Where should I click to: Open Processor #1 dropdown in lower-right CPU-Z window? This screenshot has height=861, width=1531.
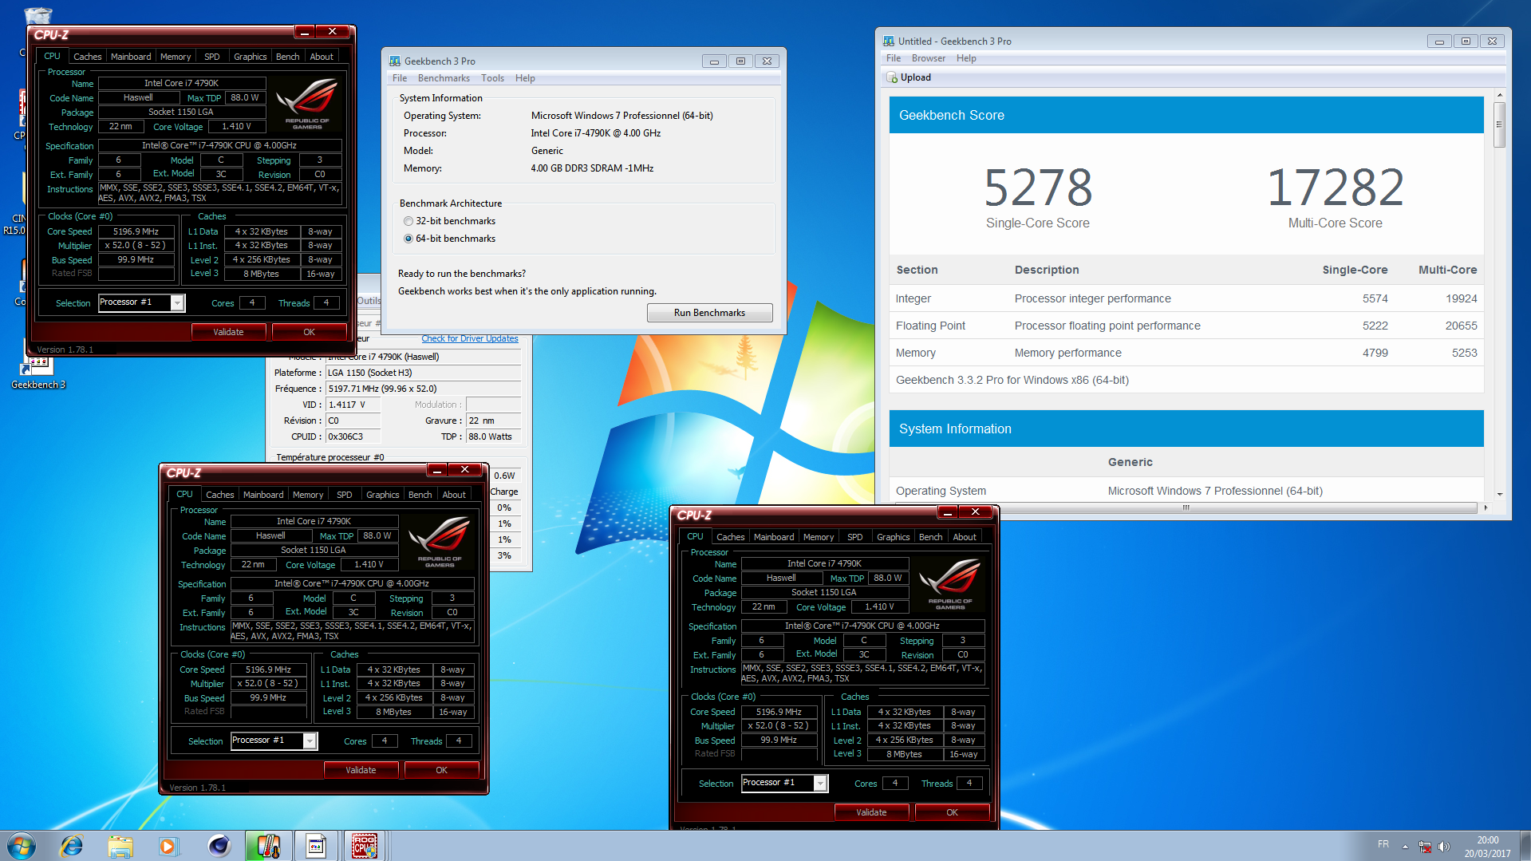820,783
